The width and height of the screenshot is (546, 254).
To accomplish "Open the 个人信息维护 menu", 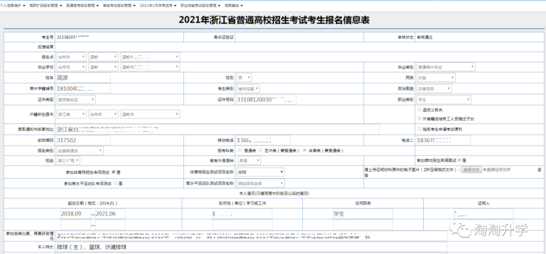I will tap(13, 5).
